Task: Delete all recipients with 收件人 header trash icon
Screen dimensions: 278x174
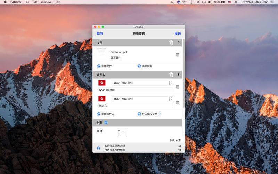Action: click(171, 75)
